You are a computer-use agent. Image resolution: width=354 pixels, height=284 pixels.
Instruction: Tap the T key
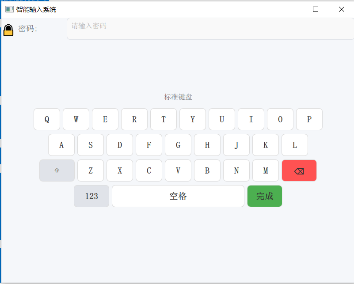click(x=164, y=119)
